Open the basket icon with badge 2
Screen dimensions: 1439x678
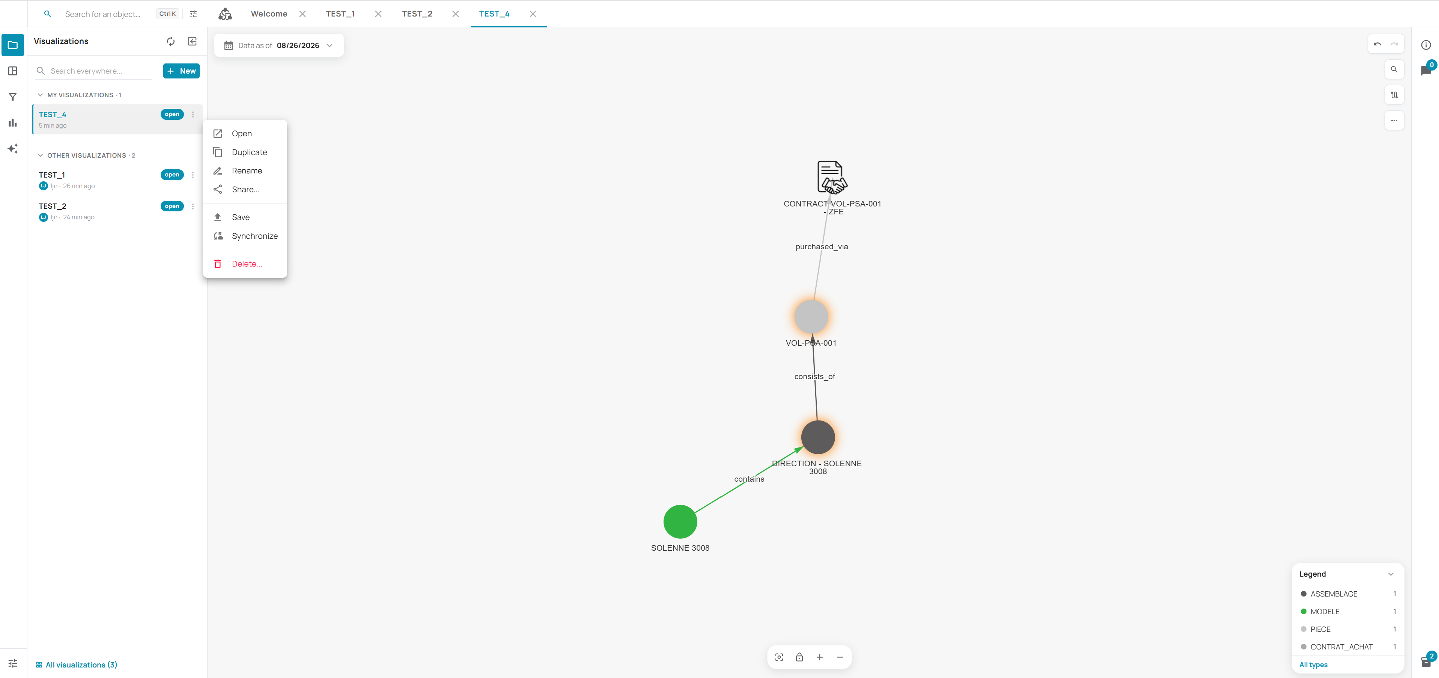tap(1426, 662)
